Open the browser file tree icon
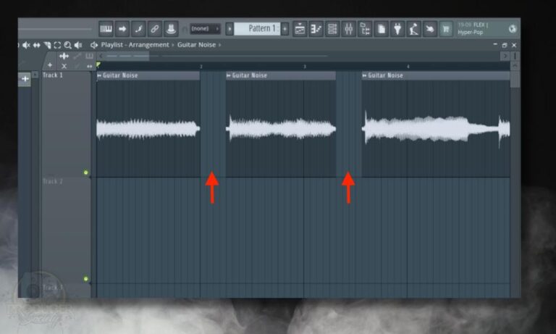This screenshot has width=556, height=334. point(365,29)
